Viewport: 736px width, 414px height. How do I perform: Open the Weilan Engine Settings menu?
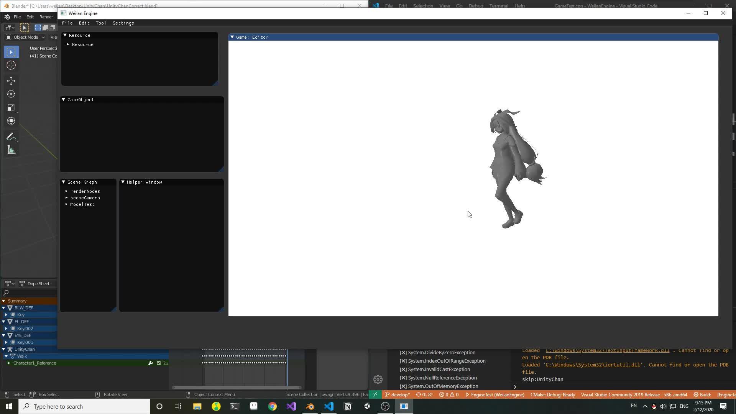123,23
